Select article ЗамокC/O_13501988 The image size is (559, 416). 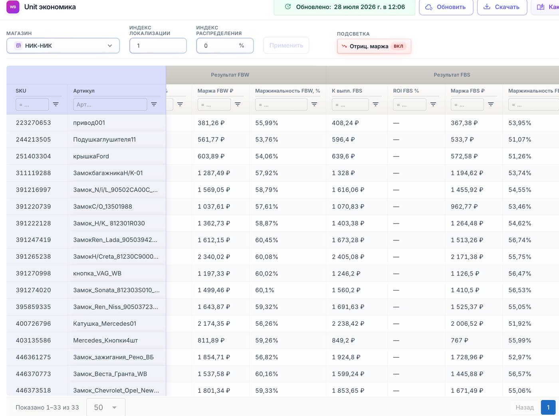point(103,207)
